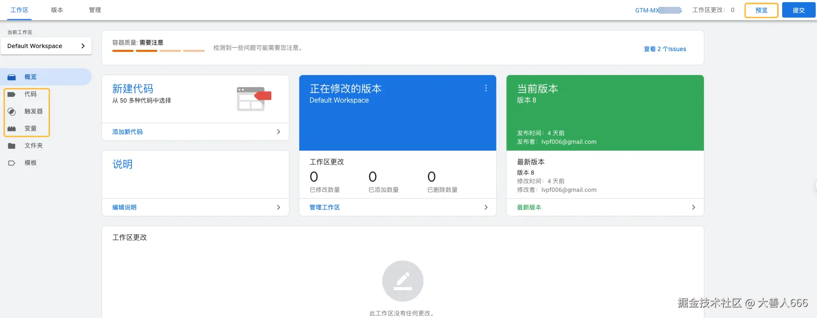Click the pencil edit icon in 工作区更改
The image size is (817, 318).
click(403, 281)
